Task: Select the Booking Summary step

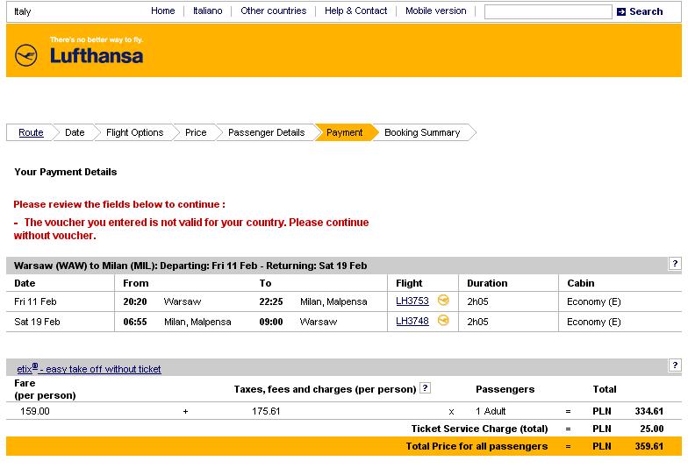Action: [x=422, y=132]
